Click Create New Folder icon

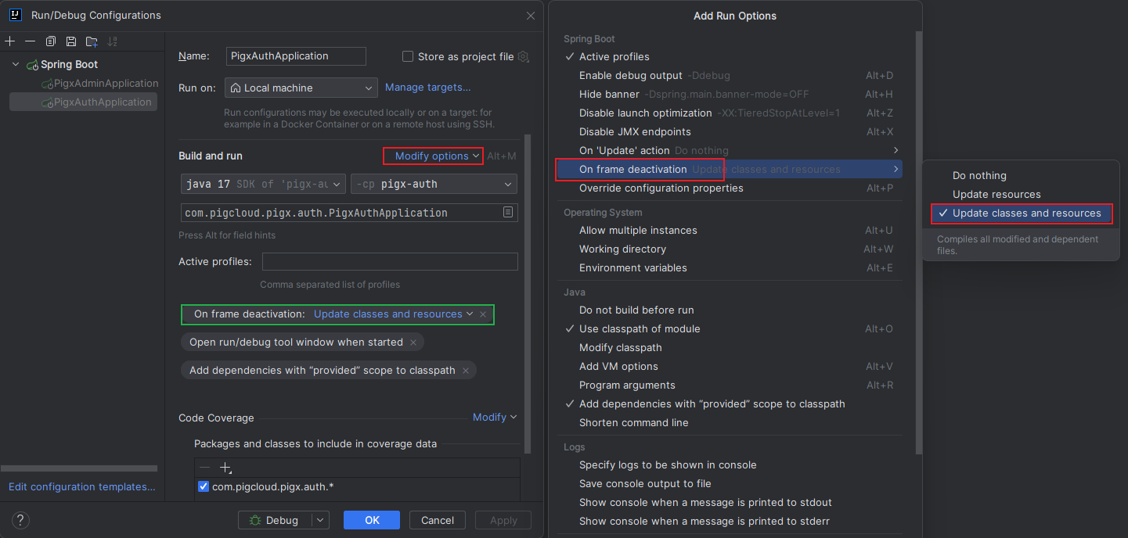[92, 41]
